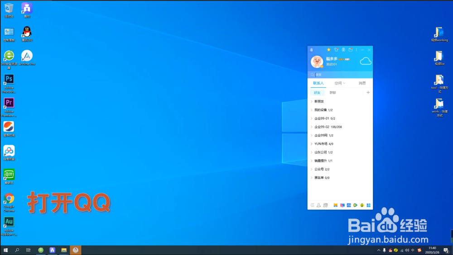This screenshot has width=453, height=255.
Task: Click the medal icon in QQ title bar
Action: coord(343,50)
